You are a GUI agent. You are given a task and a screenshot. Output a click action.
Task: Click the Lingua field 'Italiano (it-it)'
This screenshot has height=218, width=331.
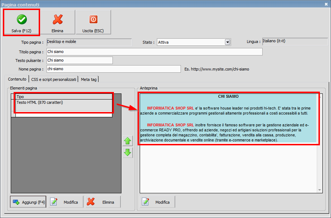[295, 42]
